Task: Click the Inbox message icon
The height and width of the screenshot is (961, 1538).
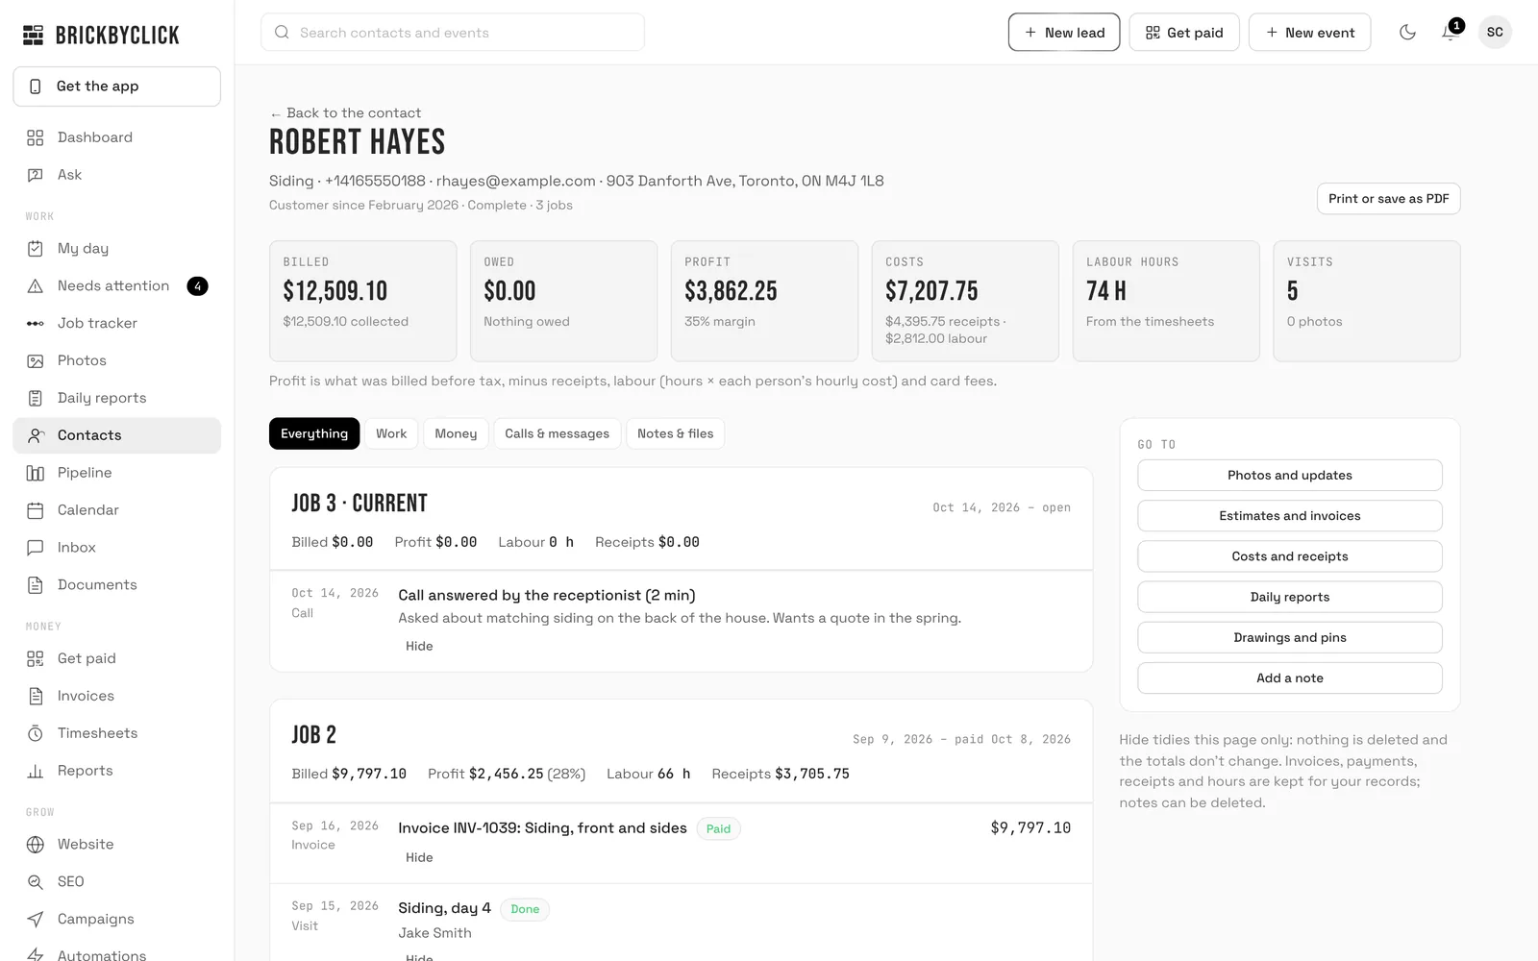Action: pos(36,548)
